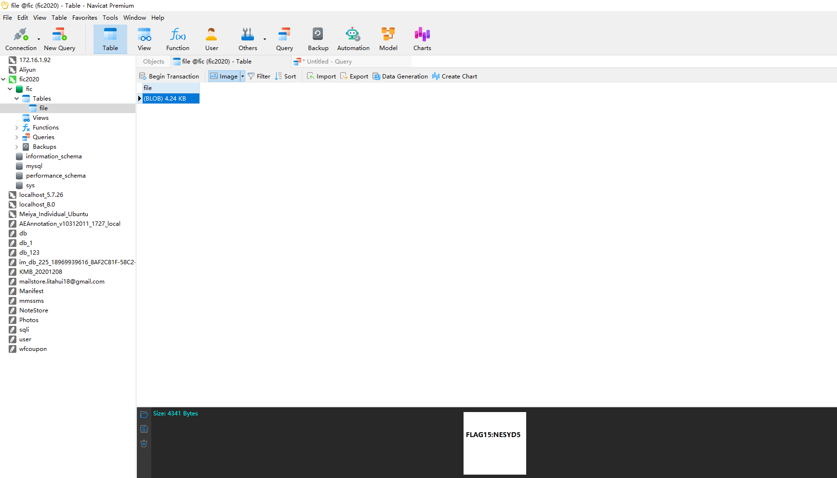Viewport: 837px width, 478px height.
Task: Open the Image view dropdown arrow
Action: click(x=242, y=76)
